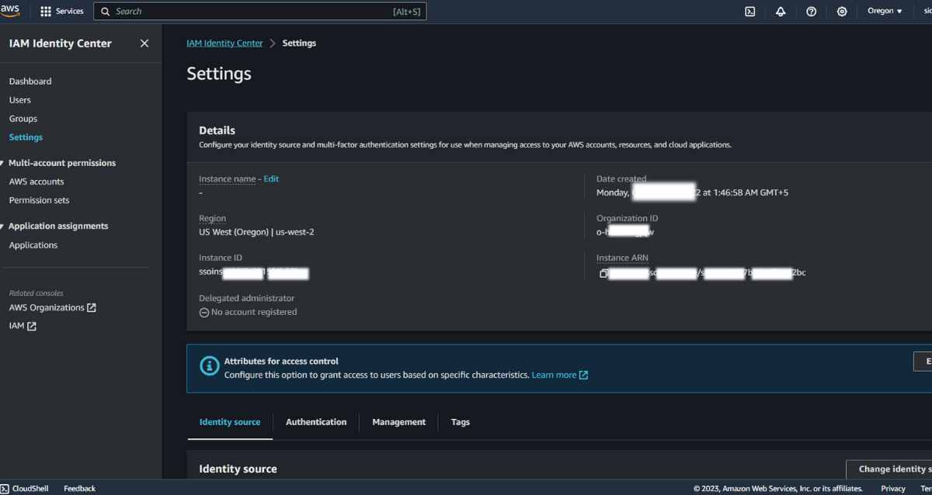Open the notifications bell
The width and height of the screenshot is (932, 495).
tap(781, 12)
